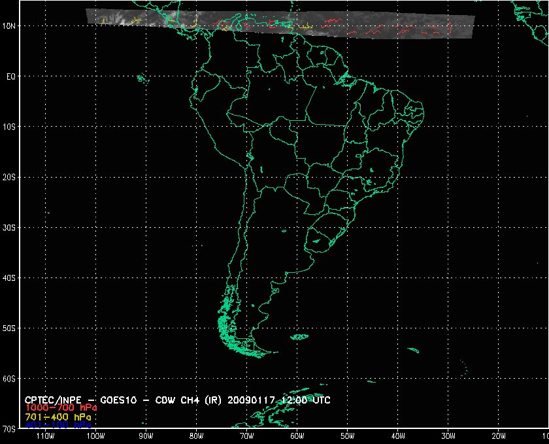This screenshot has height=444, width=549.
Task: Click the South Georgia island outline
Action: click(x=412, y=351)
